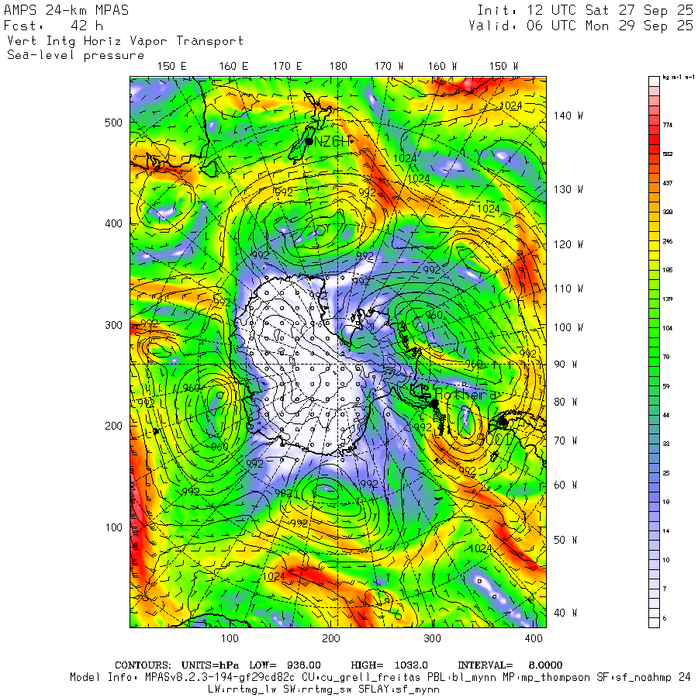Click the 'AMPS 24-km MPAS' title text
This screenshot has height=698, width=698.
[x=67, y=10]
